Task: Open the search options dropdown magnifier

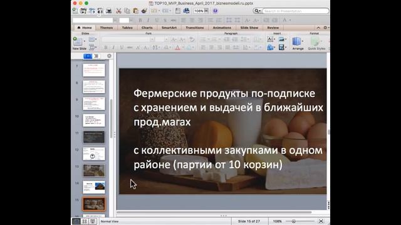Action: 257,11
